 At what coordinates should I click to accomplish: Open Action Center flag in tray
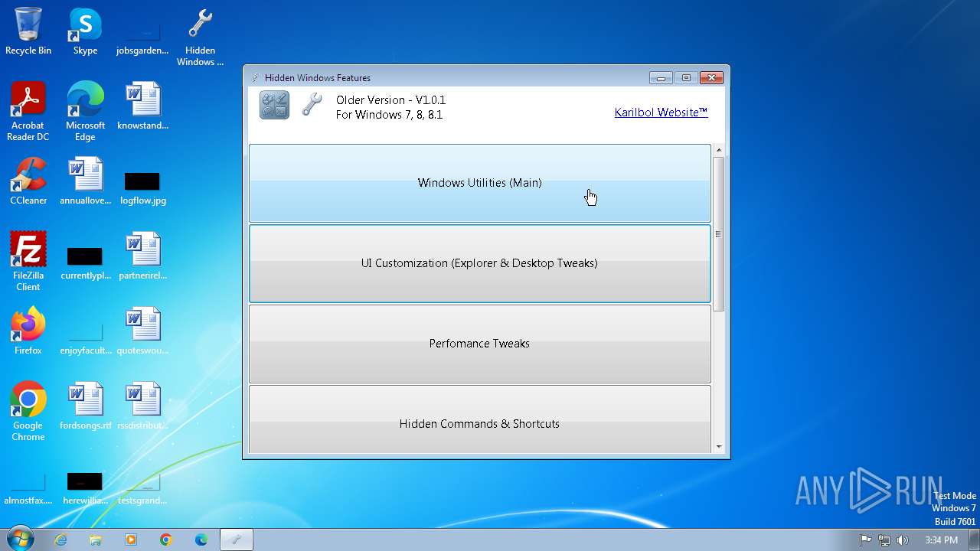tap(866, 540)
